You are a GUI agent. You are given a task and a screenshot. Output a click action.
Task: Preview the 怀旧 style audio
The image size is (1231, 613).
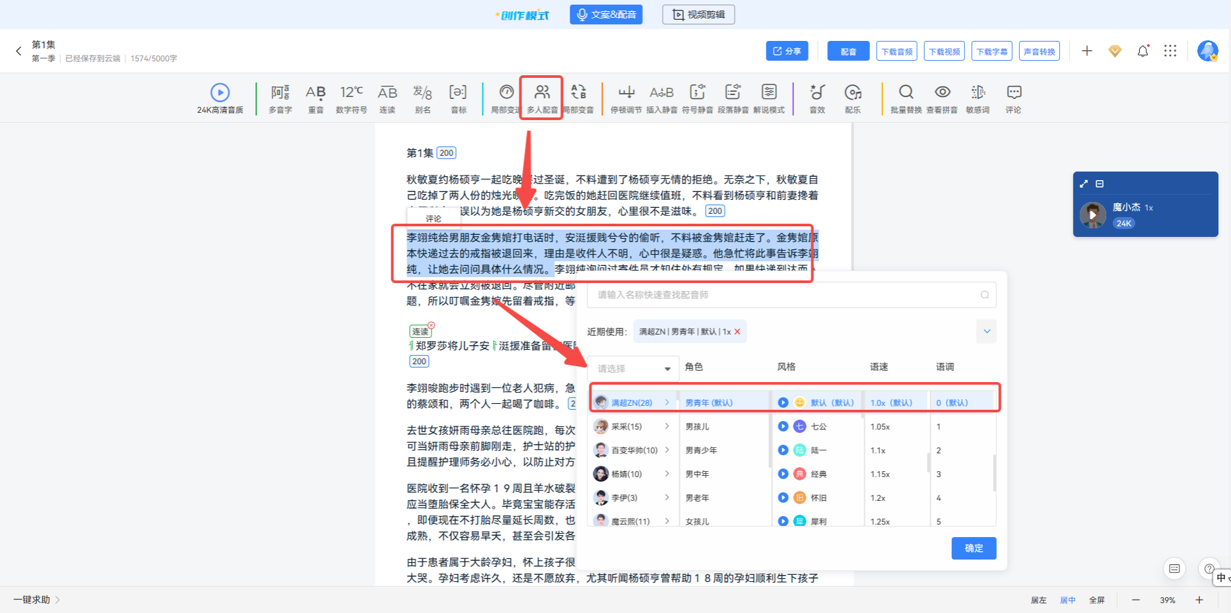783,498
